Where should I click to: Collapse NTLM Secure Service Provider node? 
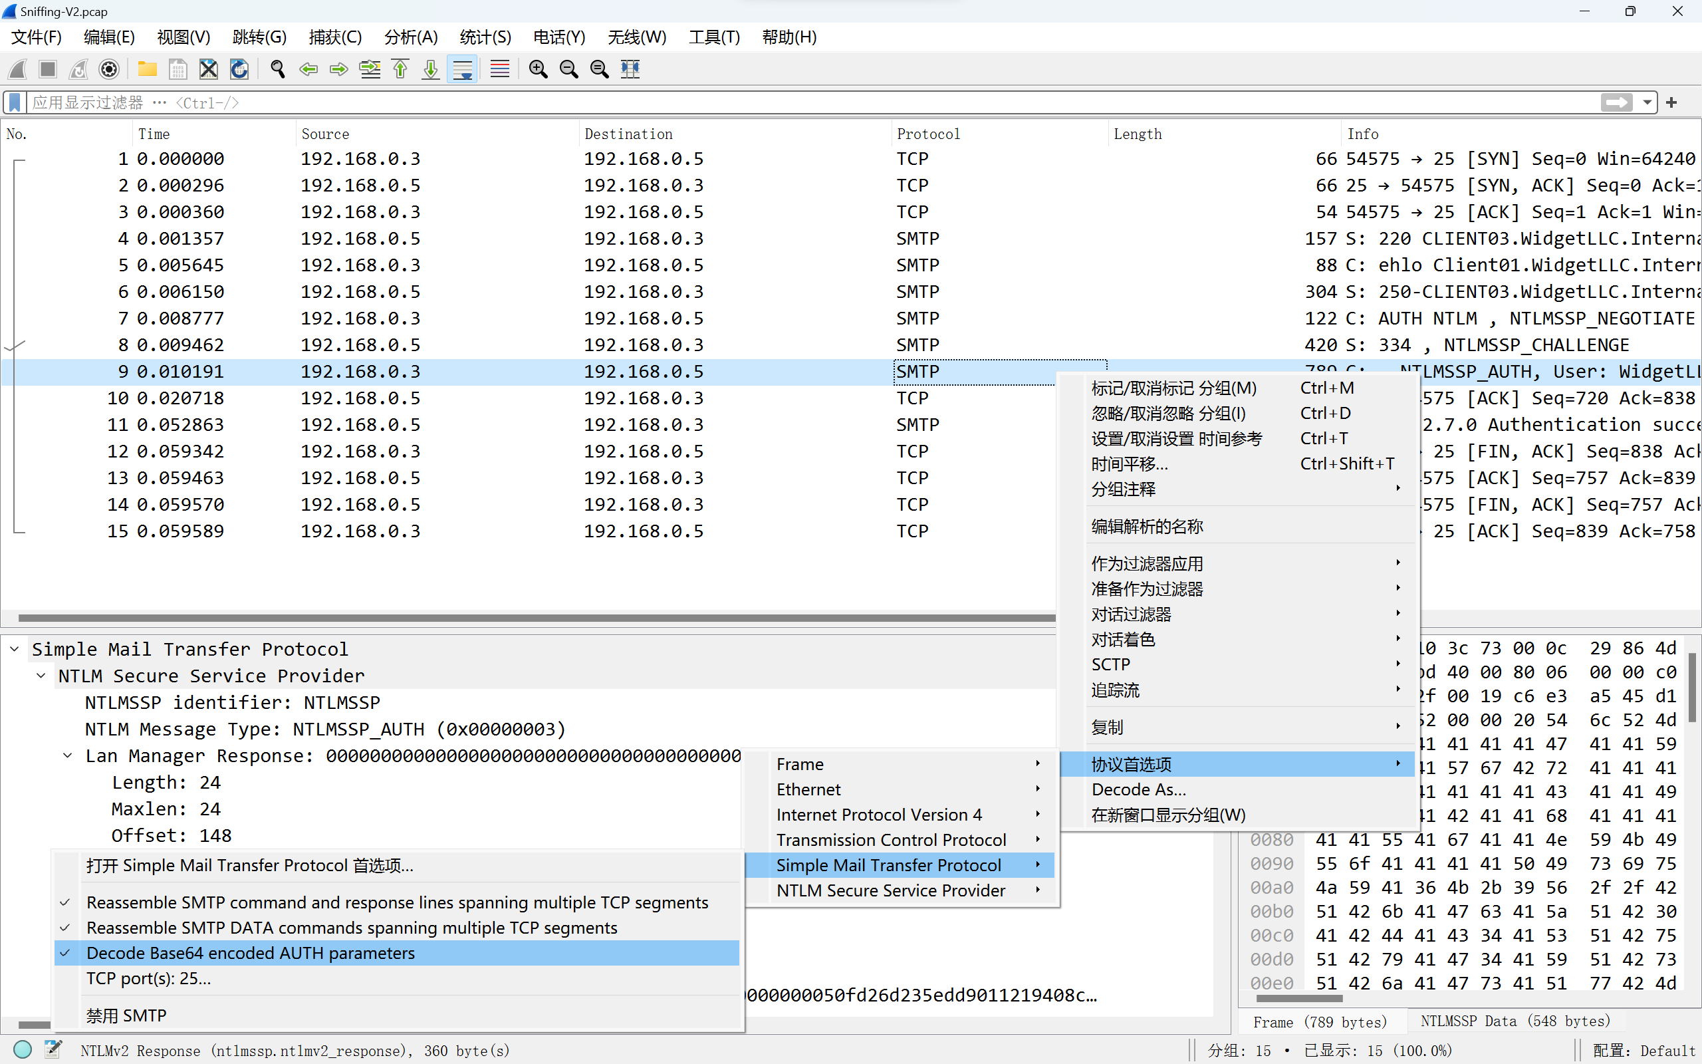(41, 676)
